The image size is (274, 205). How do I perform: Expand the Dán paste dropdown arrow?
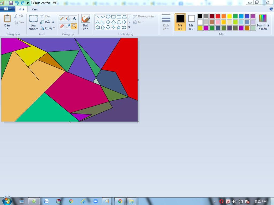pyautogui.click(x=7, y=29)
